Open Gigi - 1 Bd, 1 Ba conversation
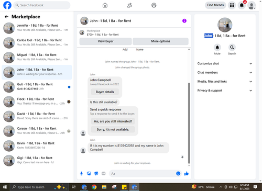Viewport: 262px width, 191px height. (x=37, y=161)
